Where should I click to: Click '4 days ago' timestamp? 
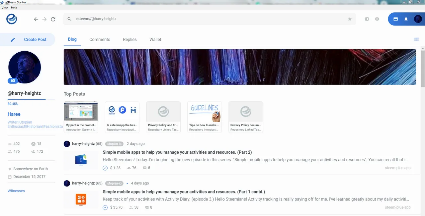coord(140,183)
